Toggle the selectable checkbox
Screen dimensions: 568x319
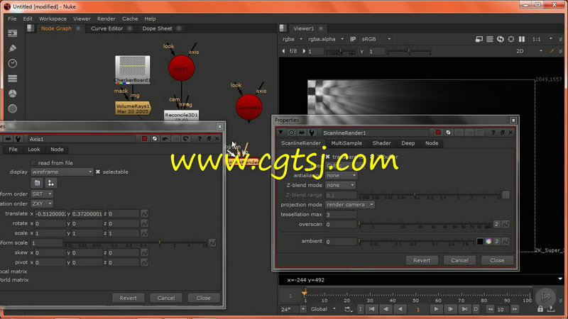click(98, 172)
